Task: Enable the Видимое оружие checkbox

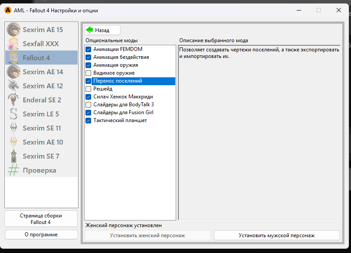Action: click(89, 73)
